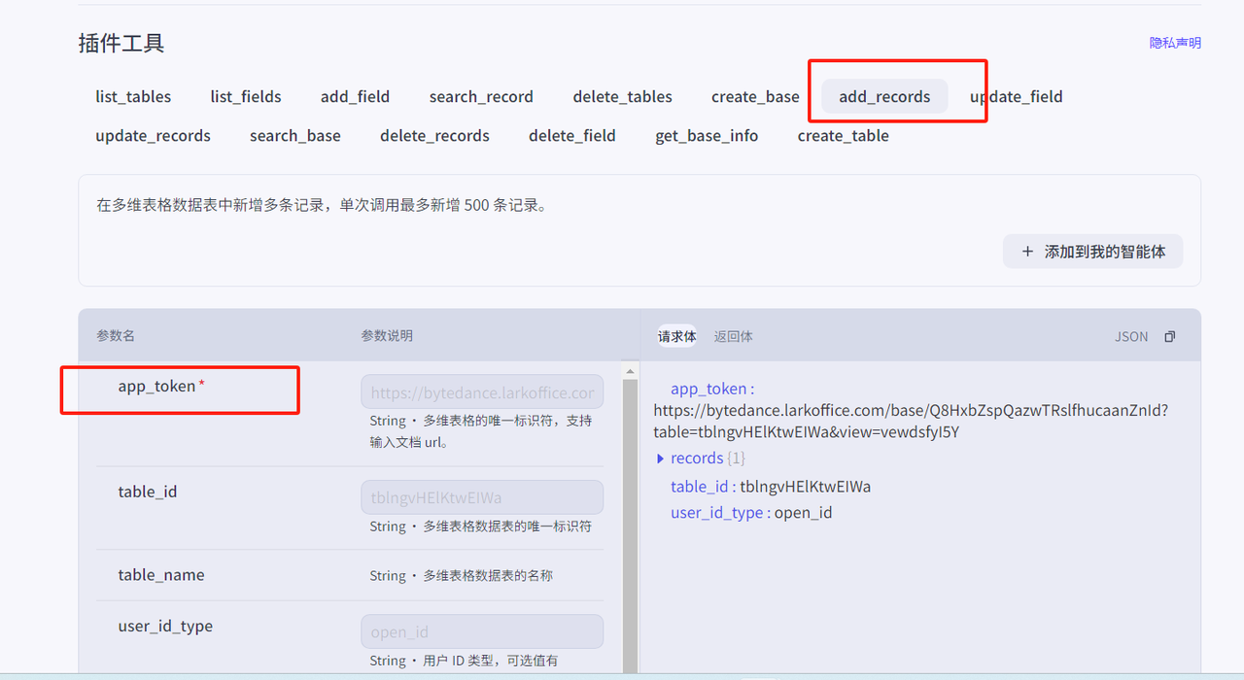Select the update_records tool
This screenshot has height=680, width=1244.
click(153, 136)
